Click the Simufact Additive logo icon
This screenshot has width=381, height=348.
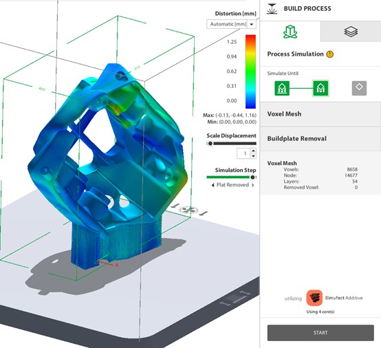(314, 298)
